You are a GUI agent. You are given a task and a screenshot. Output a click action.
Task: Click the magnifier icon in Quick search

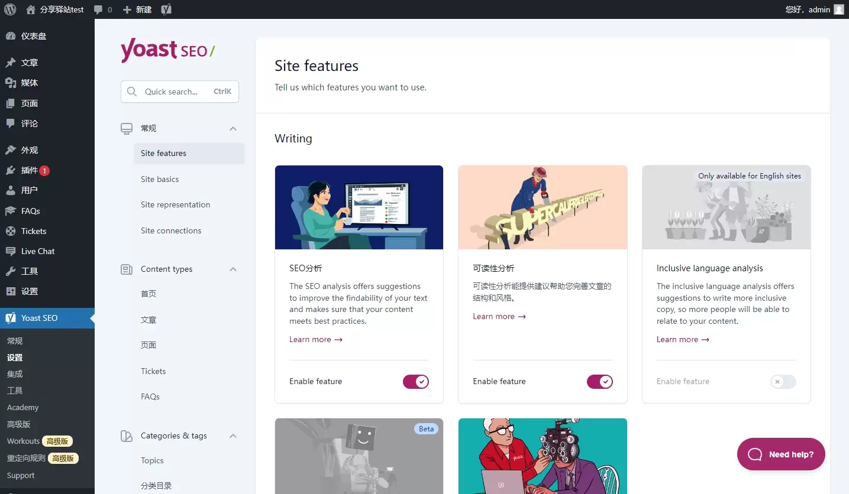pyautogui.click(x=132, y=92)
